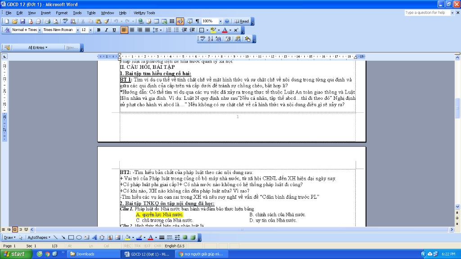Viewport: 461px width, 259px height.
Task: Insert a Text Box
Action: 86,237
